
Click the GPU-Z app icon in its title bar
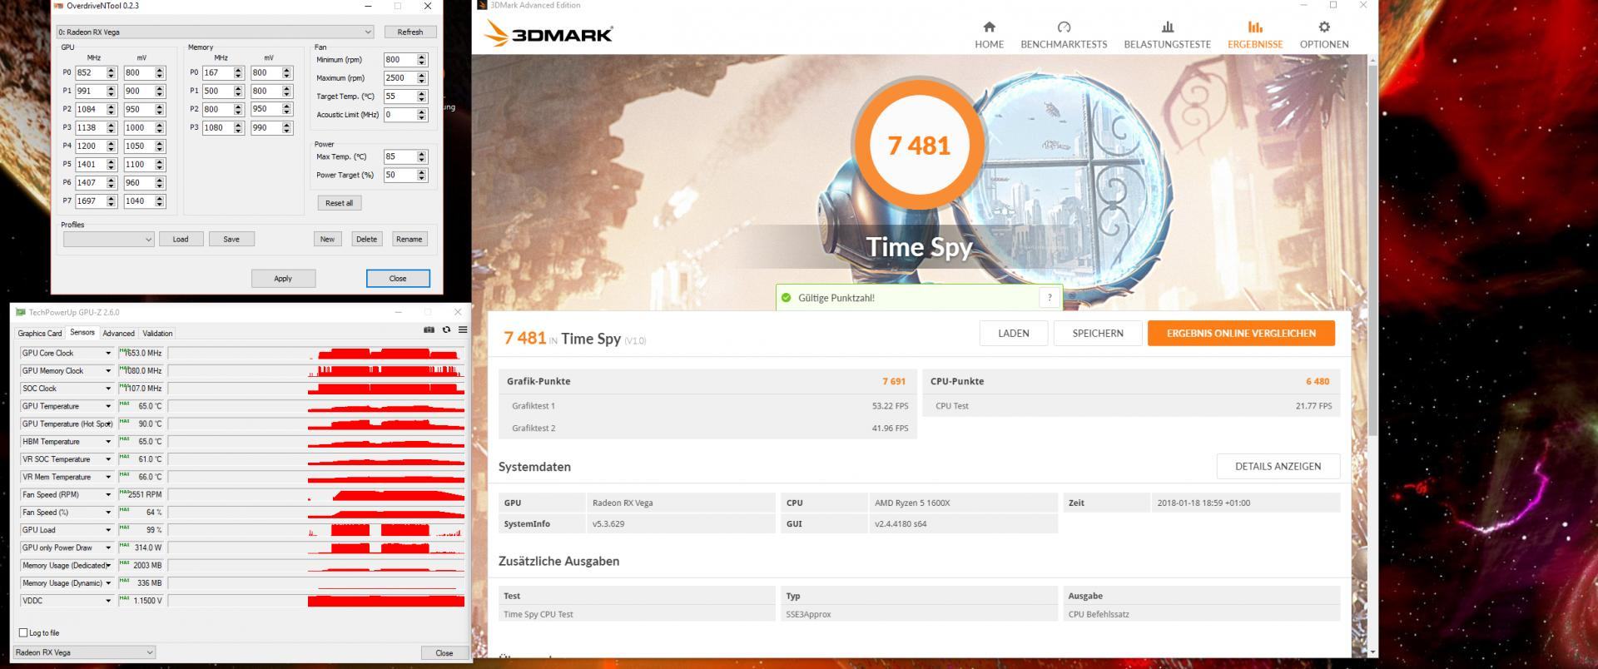click(x=21, y=312)
